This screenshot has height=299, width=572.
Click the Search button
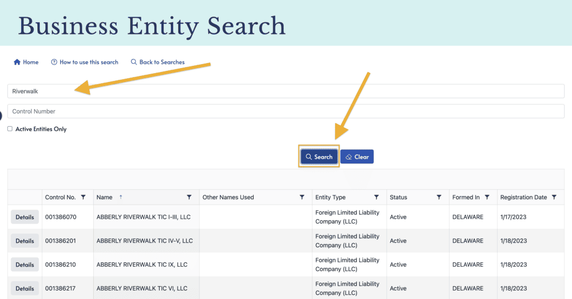click(319, 157)
